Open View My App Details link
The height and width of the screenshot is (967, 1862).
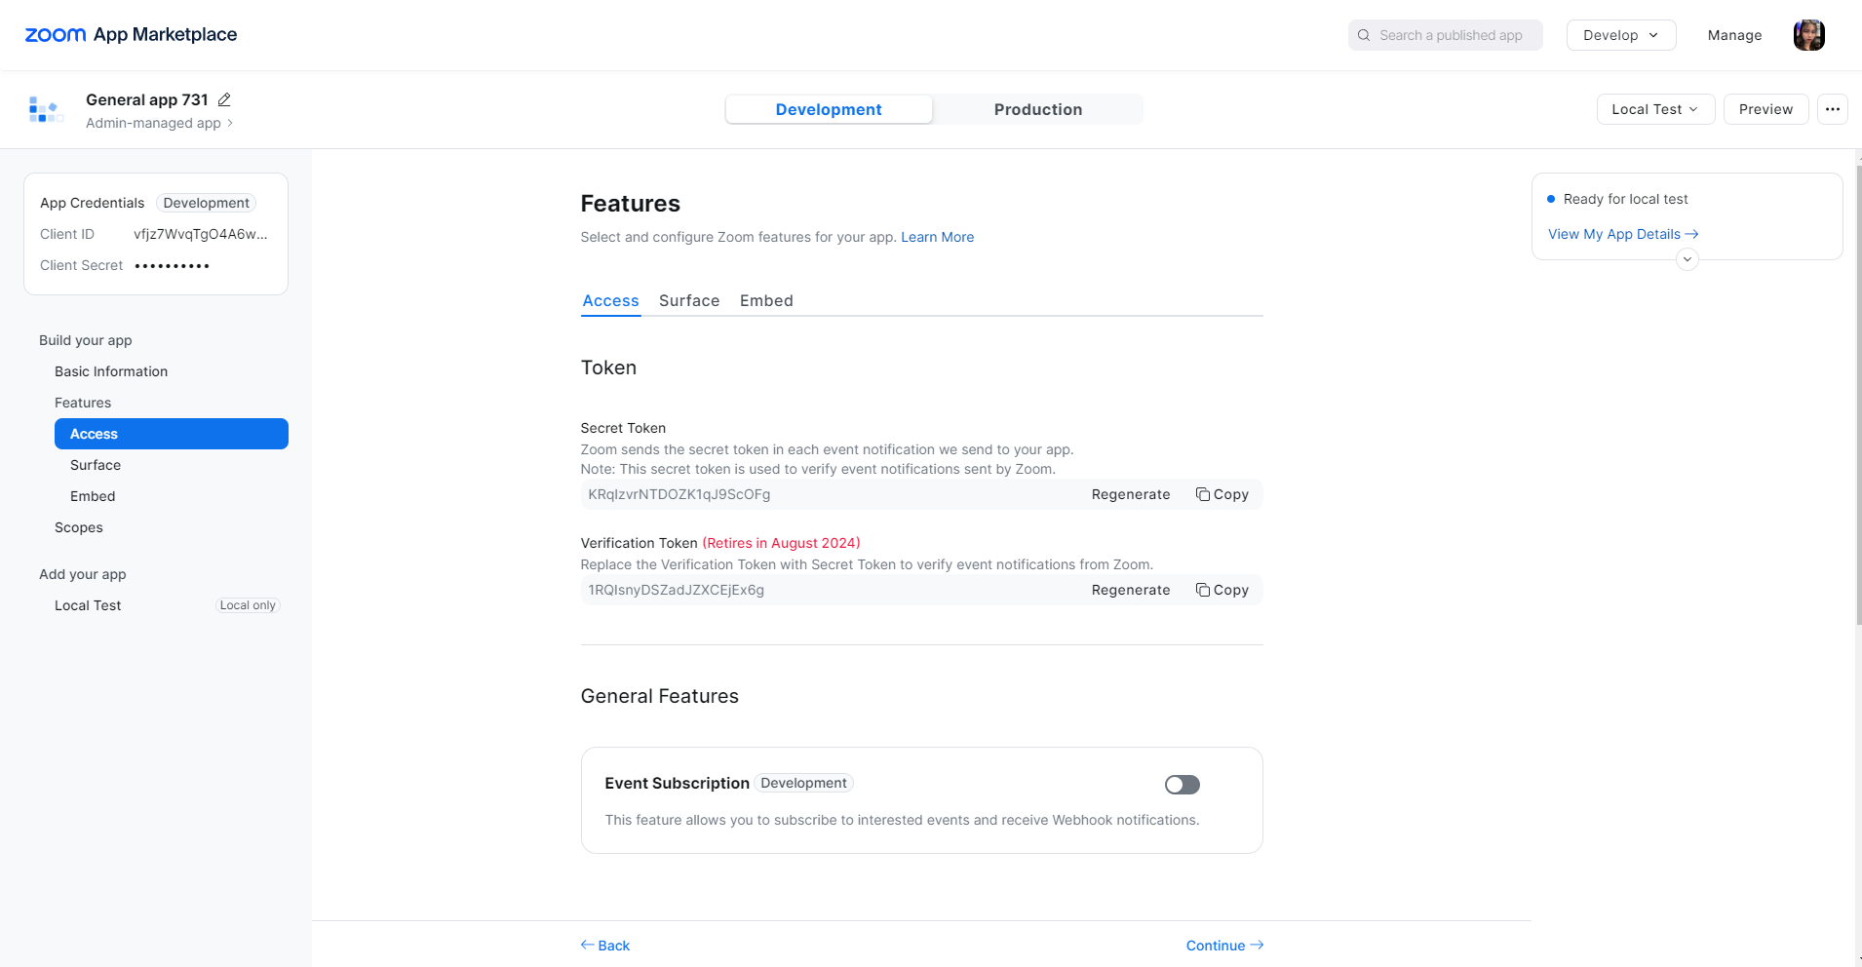[1623, 234]
